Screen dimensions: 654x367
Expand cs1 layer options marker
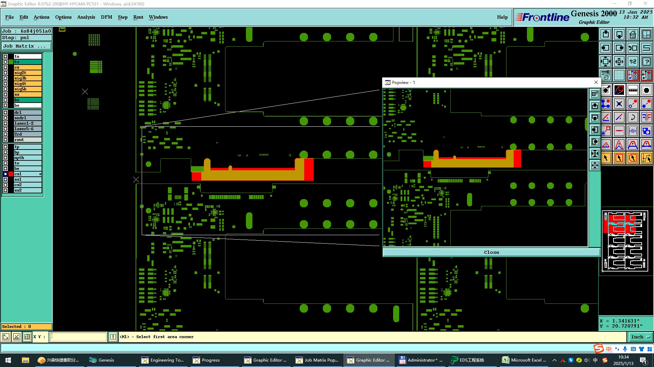pos(40,174)
